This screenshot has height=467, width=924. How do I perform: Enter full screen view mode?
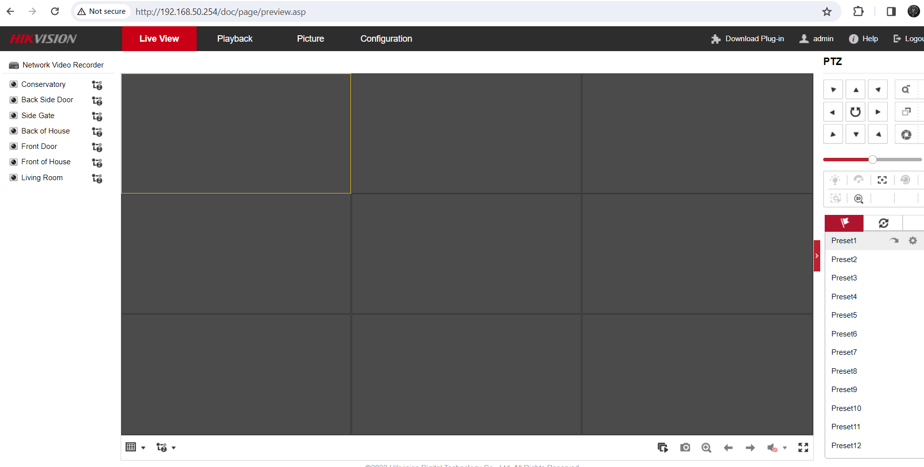tap(803, 448)
